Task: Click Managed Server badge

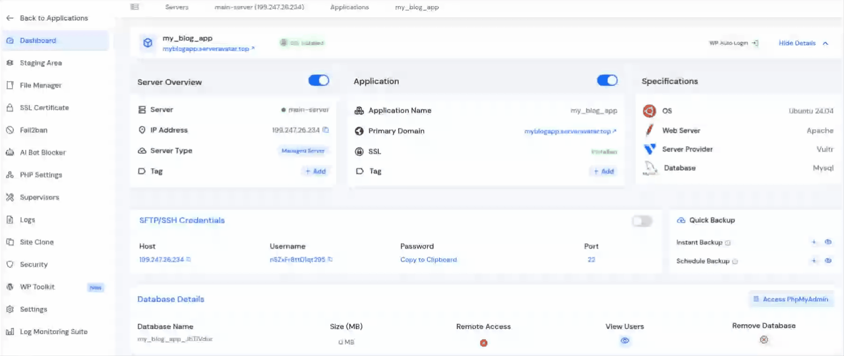Action: [x=303, y=151]
